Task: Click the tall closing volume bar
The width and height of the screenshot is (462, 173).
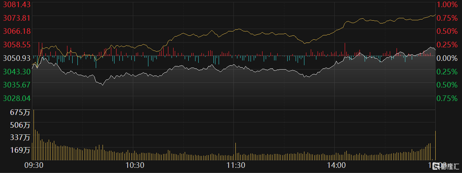Action: 435,145
